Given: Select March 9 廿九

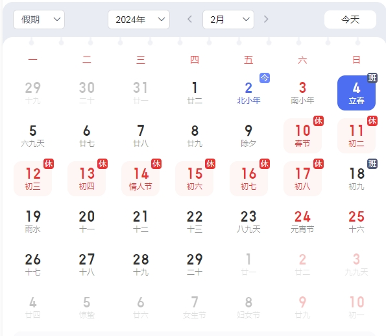Looking at the screenshot, I should pyautogui.click(x=302, y=307).
